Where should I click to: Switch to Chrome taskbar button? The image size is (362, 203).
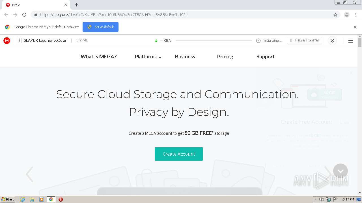(51, 199)
